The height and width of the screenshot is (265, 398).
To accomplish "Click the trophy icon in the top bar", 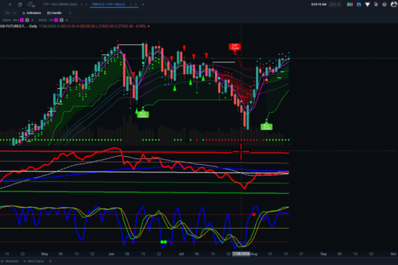I will (x=367, y=5).
